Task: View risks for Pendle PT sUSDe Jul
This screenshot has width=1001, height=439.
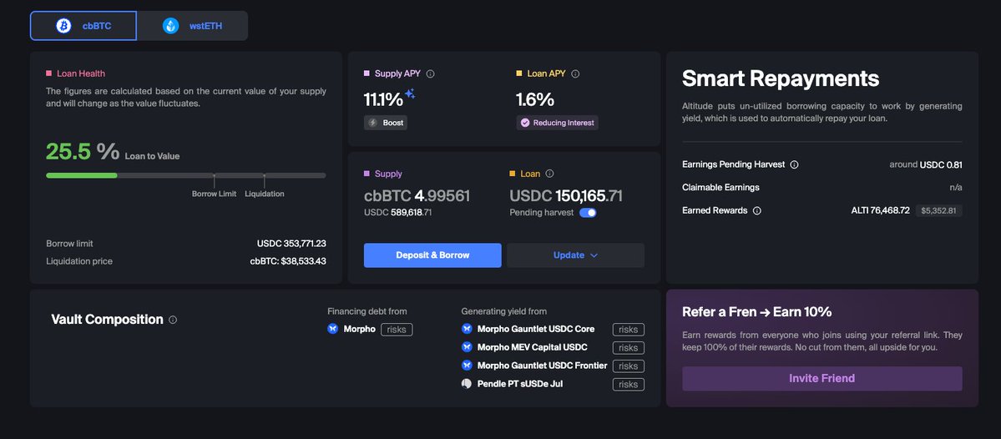Action: (628, 384)
